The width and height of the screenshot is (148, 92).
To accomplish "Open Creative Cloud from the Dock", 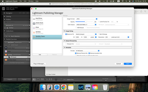I will coord(95,87).
